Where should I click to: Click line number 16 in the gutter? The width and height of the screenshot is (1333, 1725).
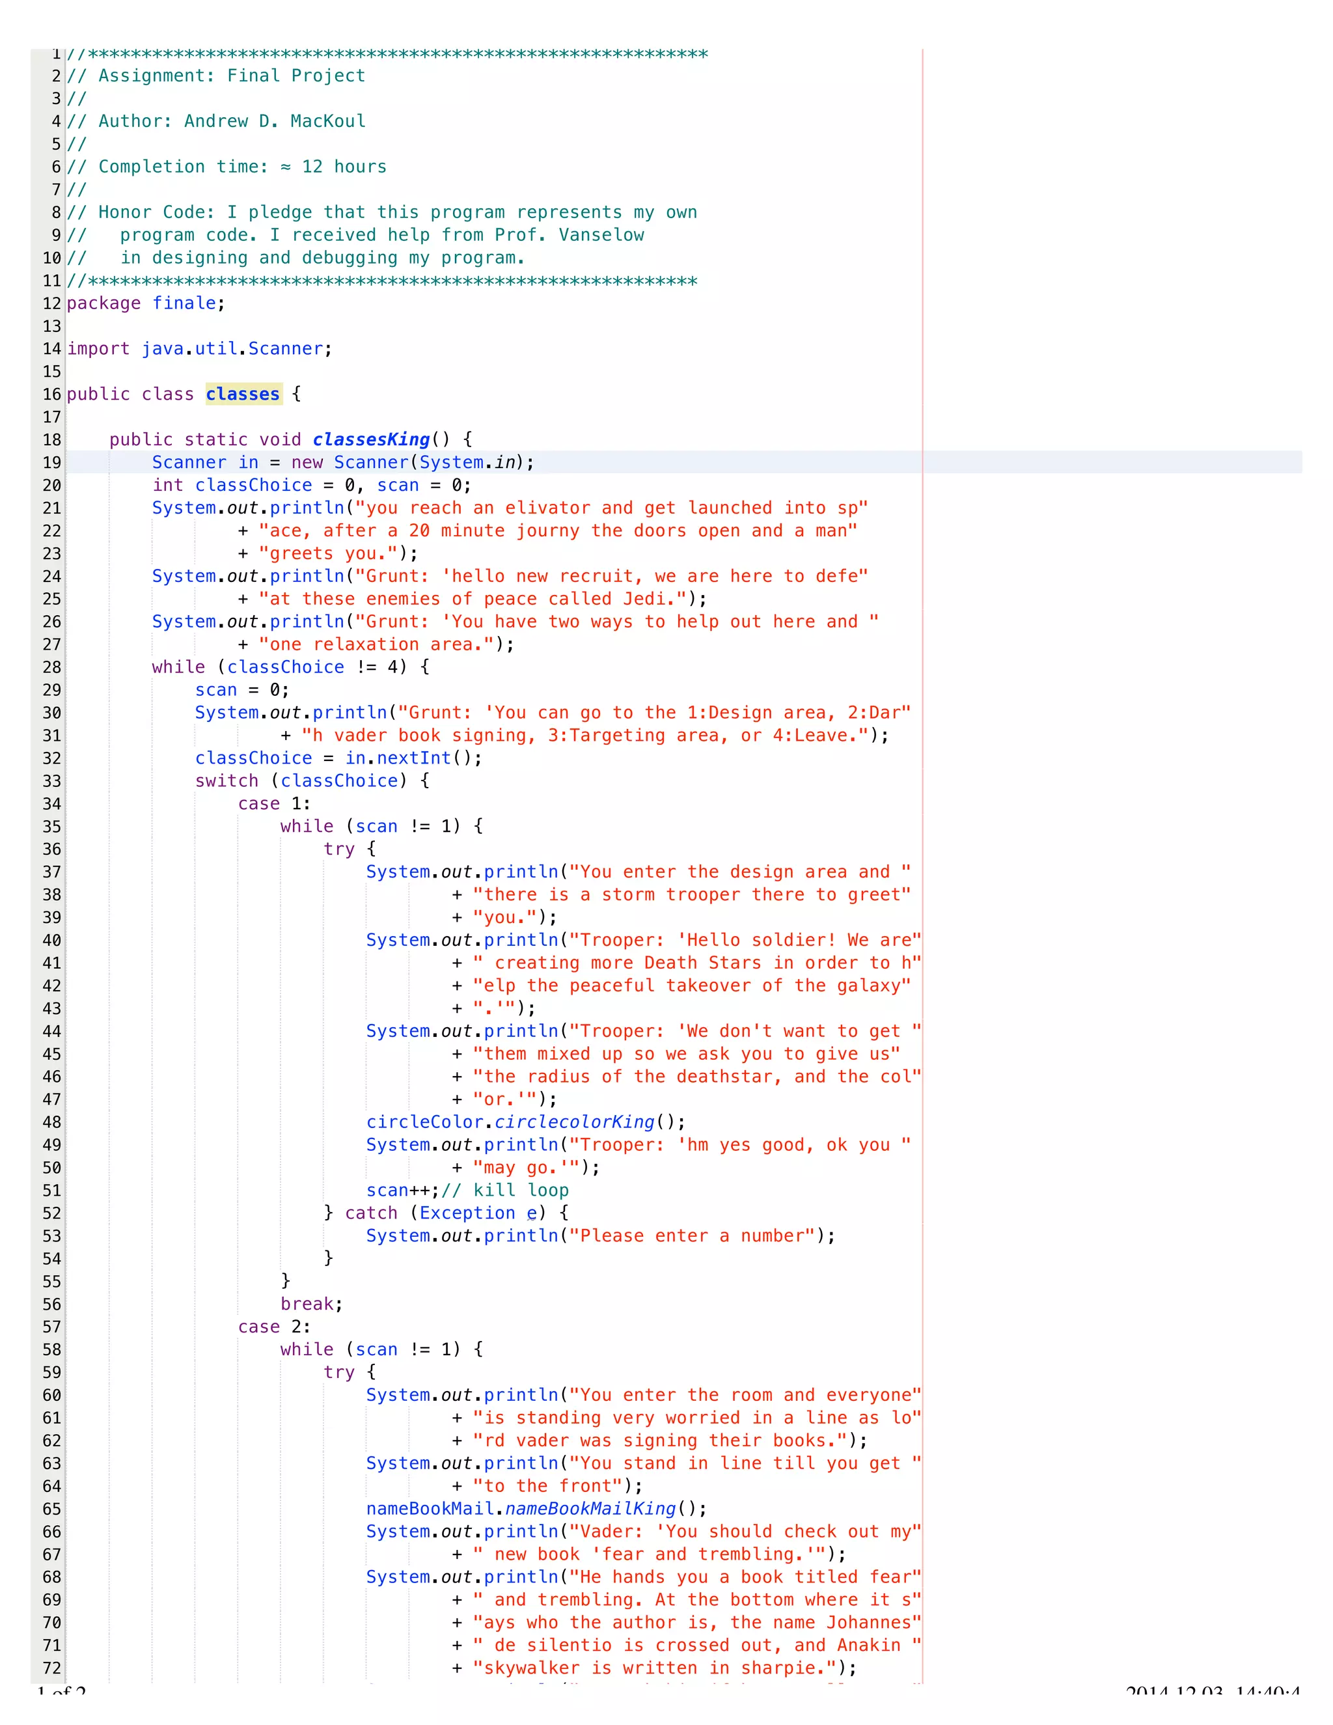[x=52, y=395]
